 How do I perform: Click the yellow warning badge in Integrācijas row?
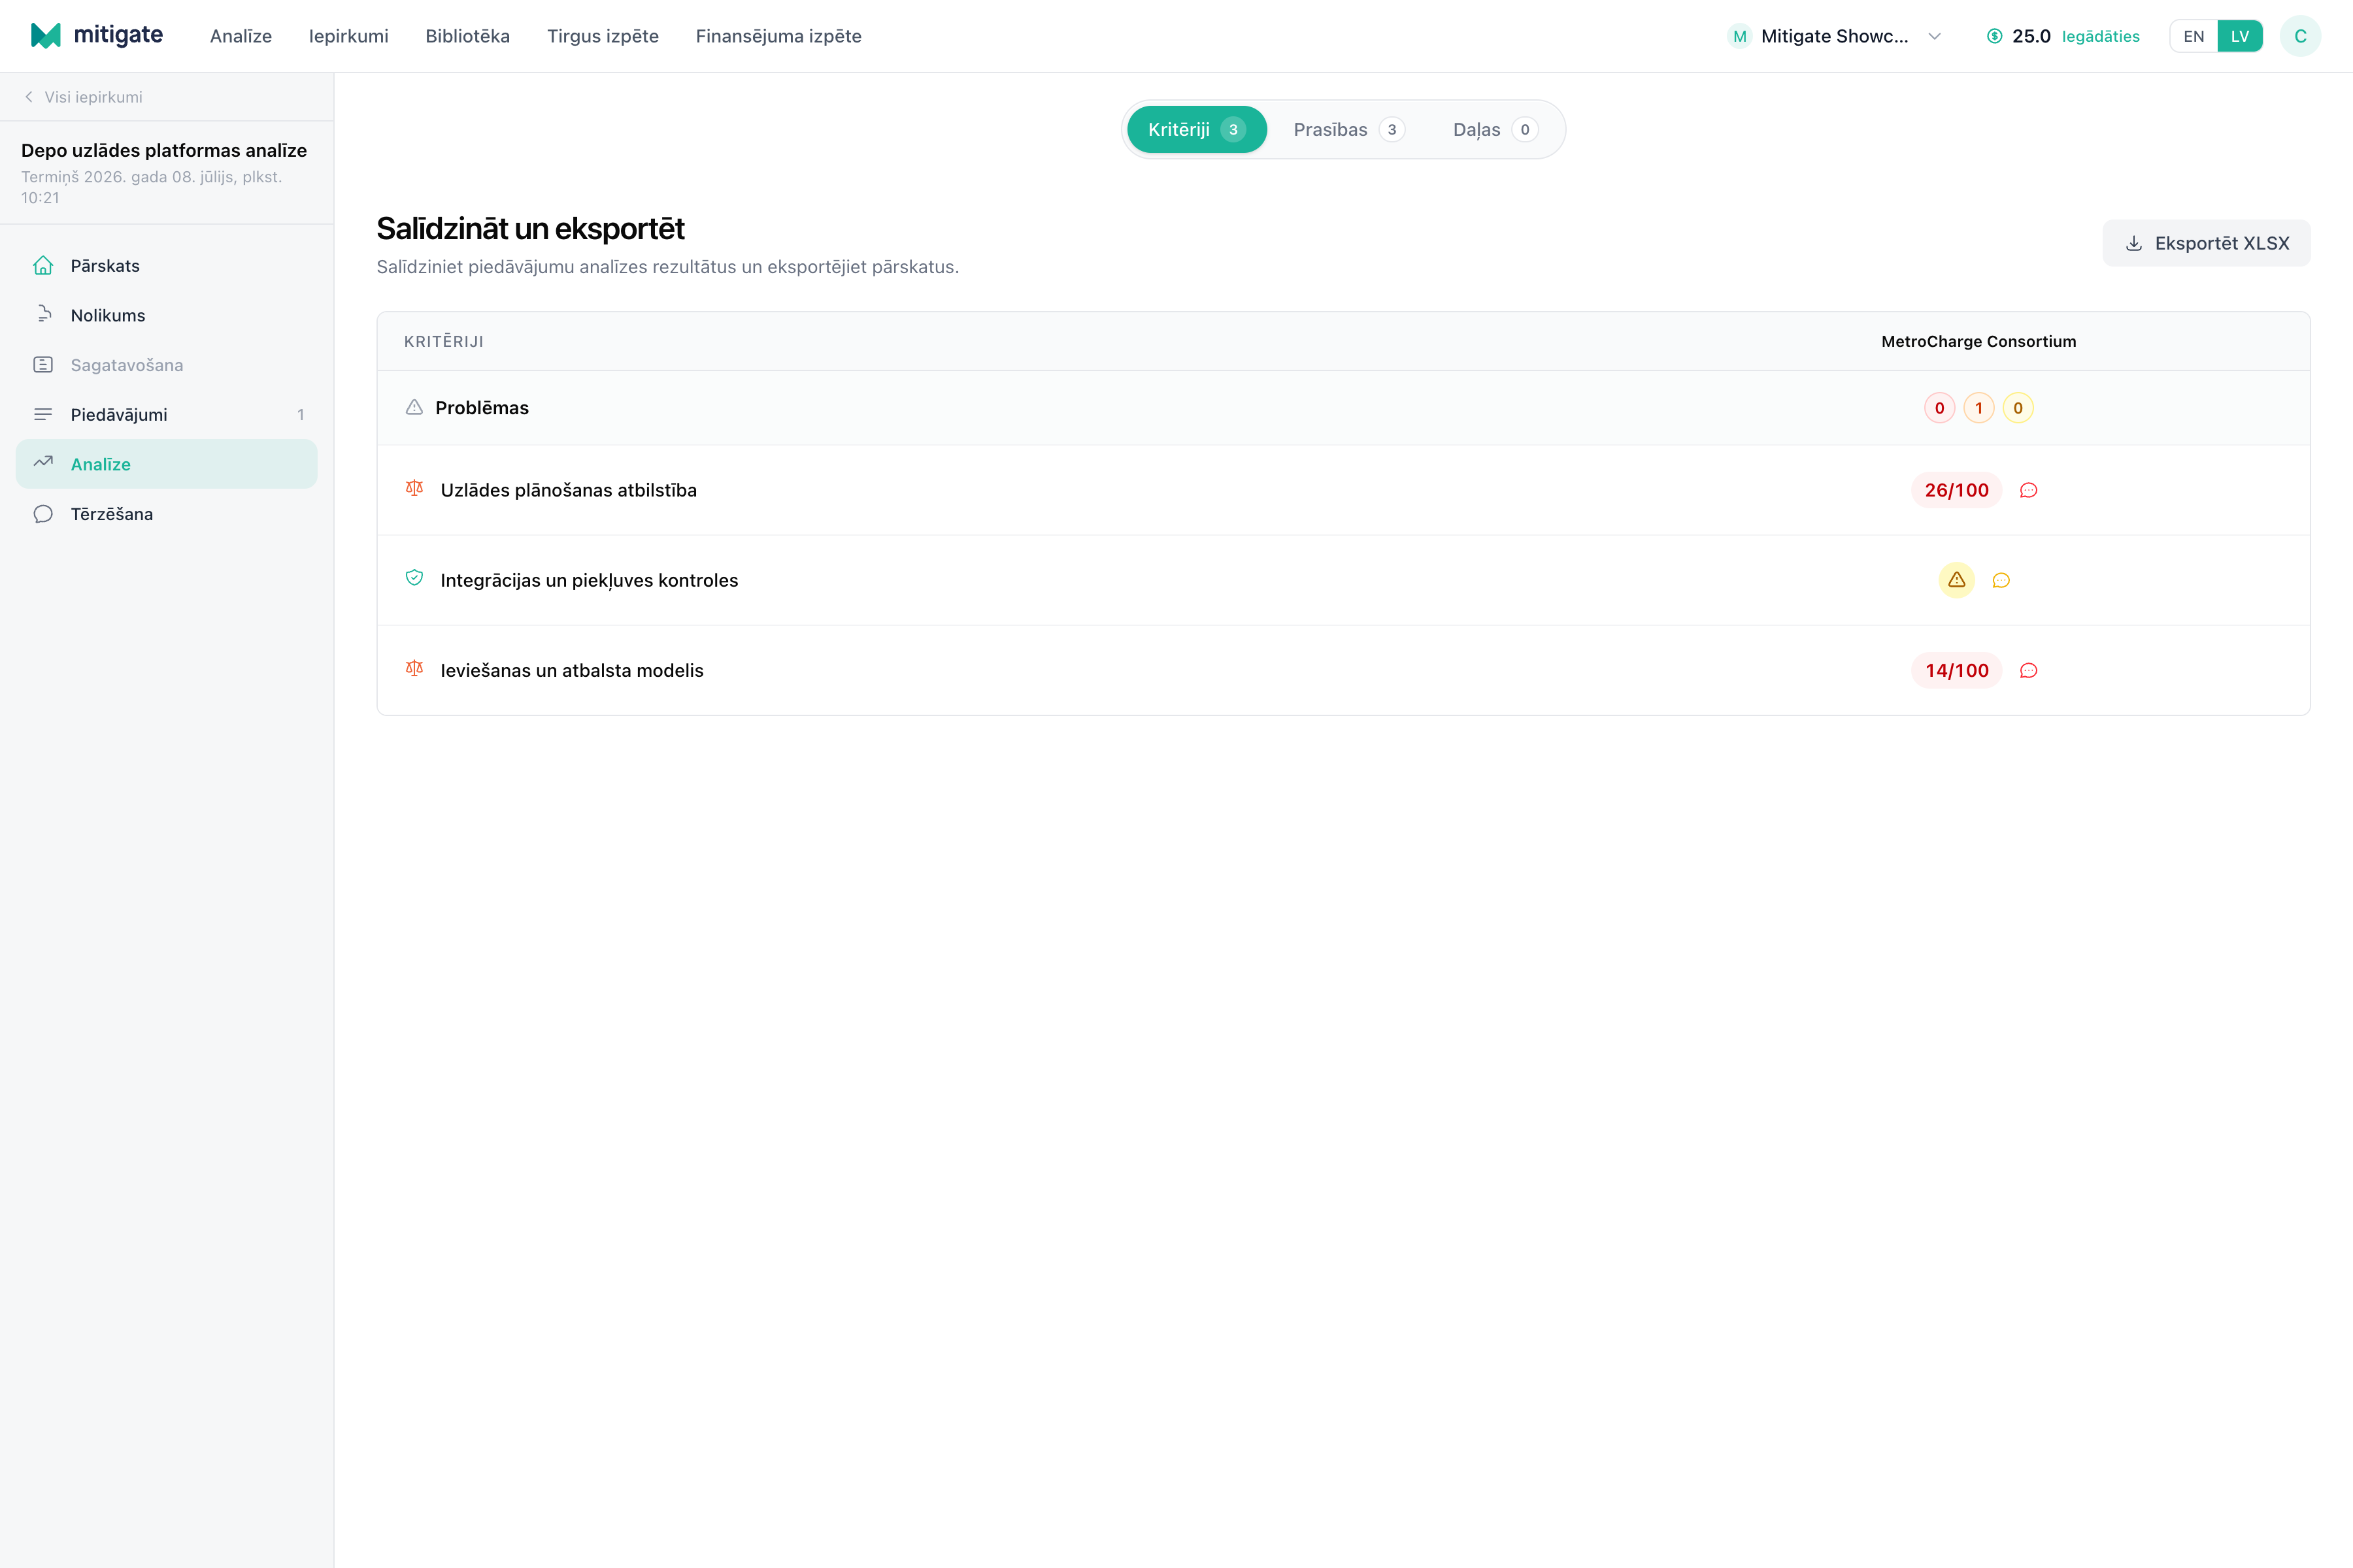coord(1956,580)
